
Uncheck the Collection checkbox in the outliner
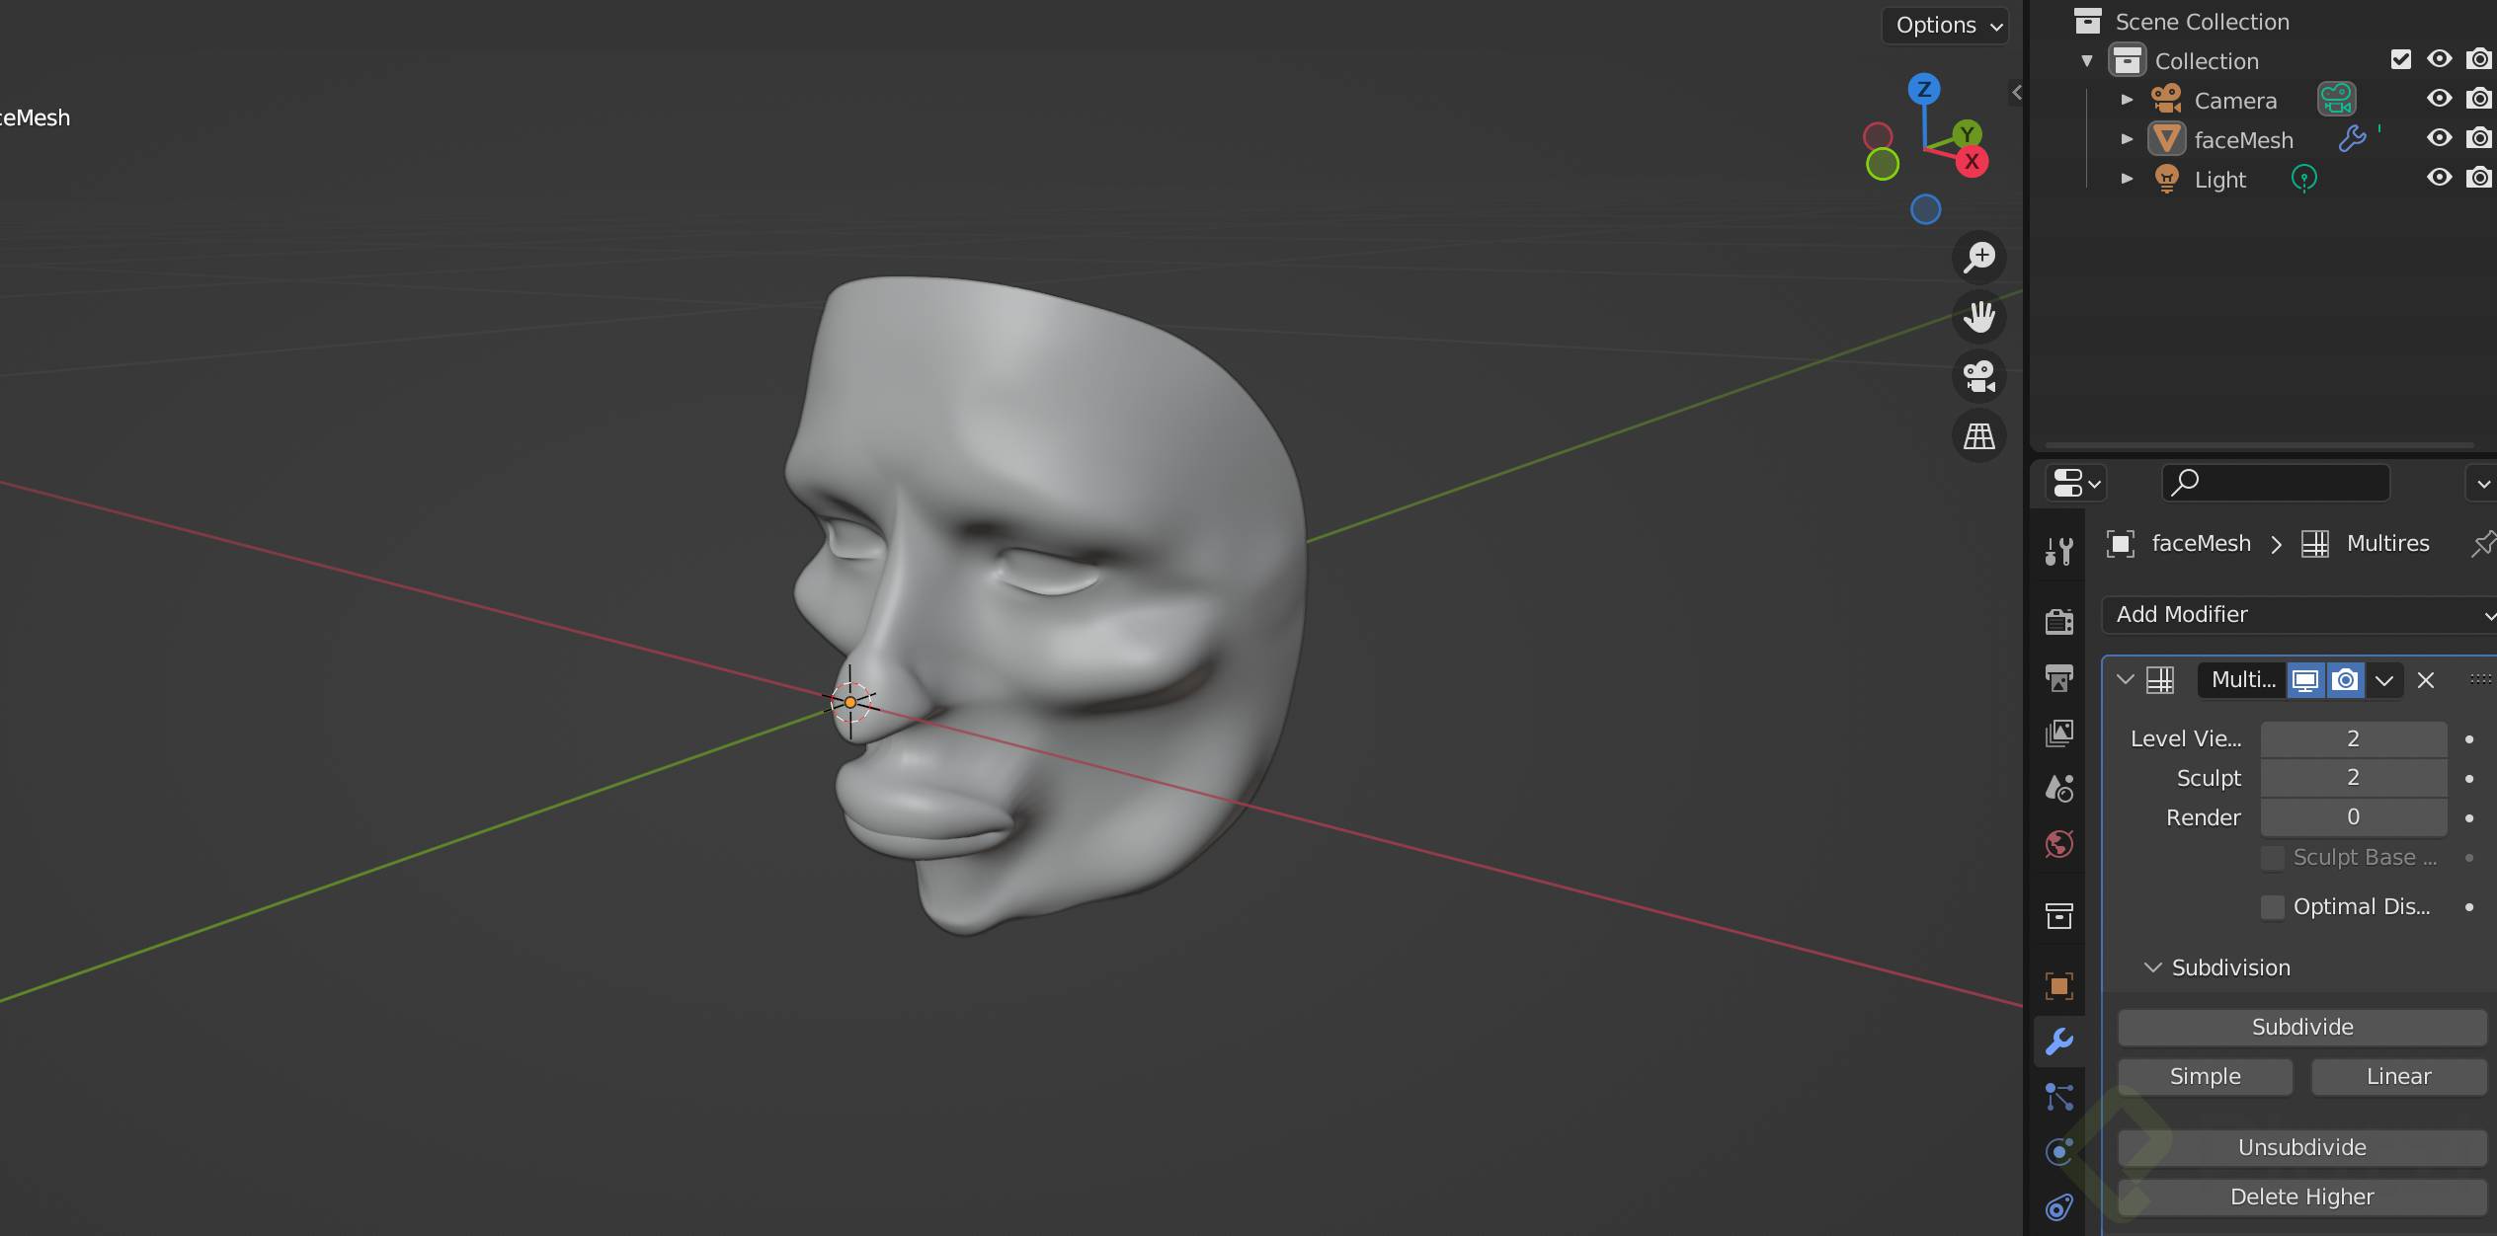click(2402, 59)
